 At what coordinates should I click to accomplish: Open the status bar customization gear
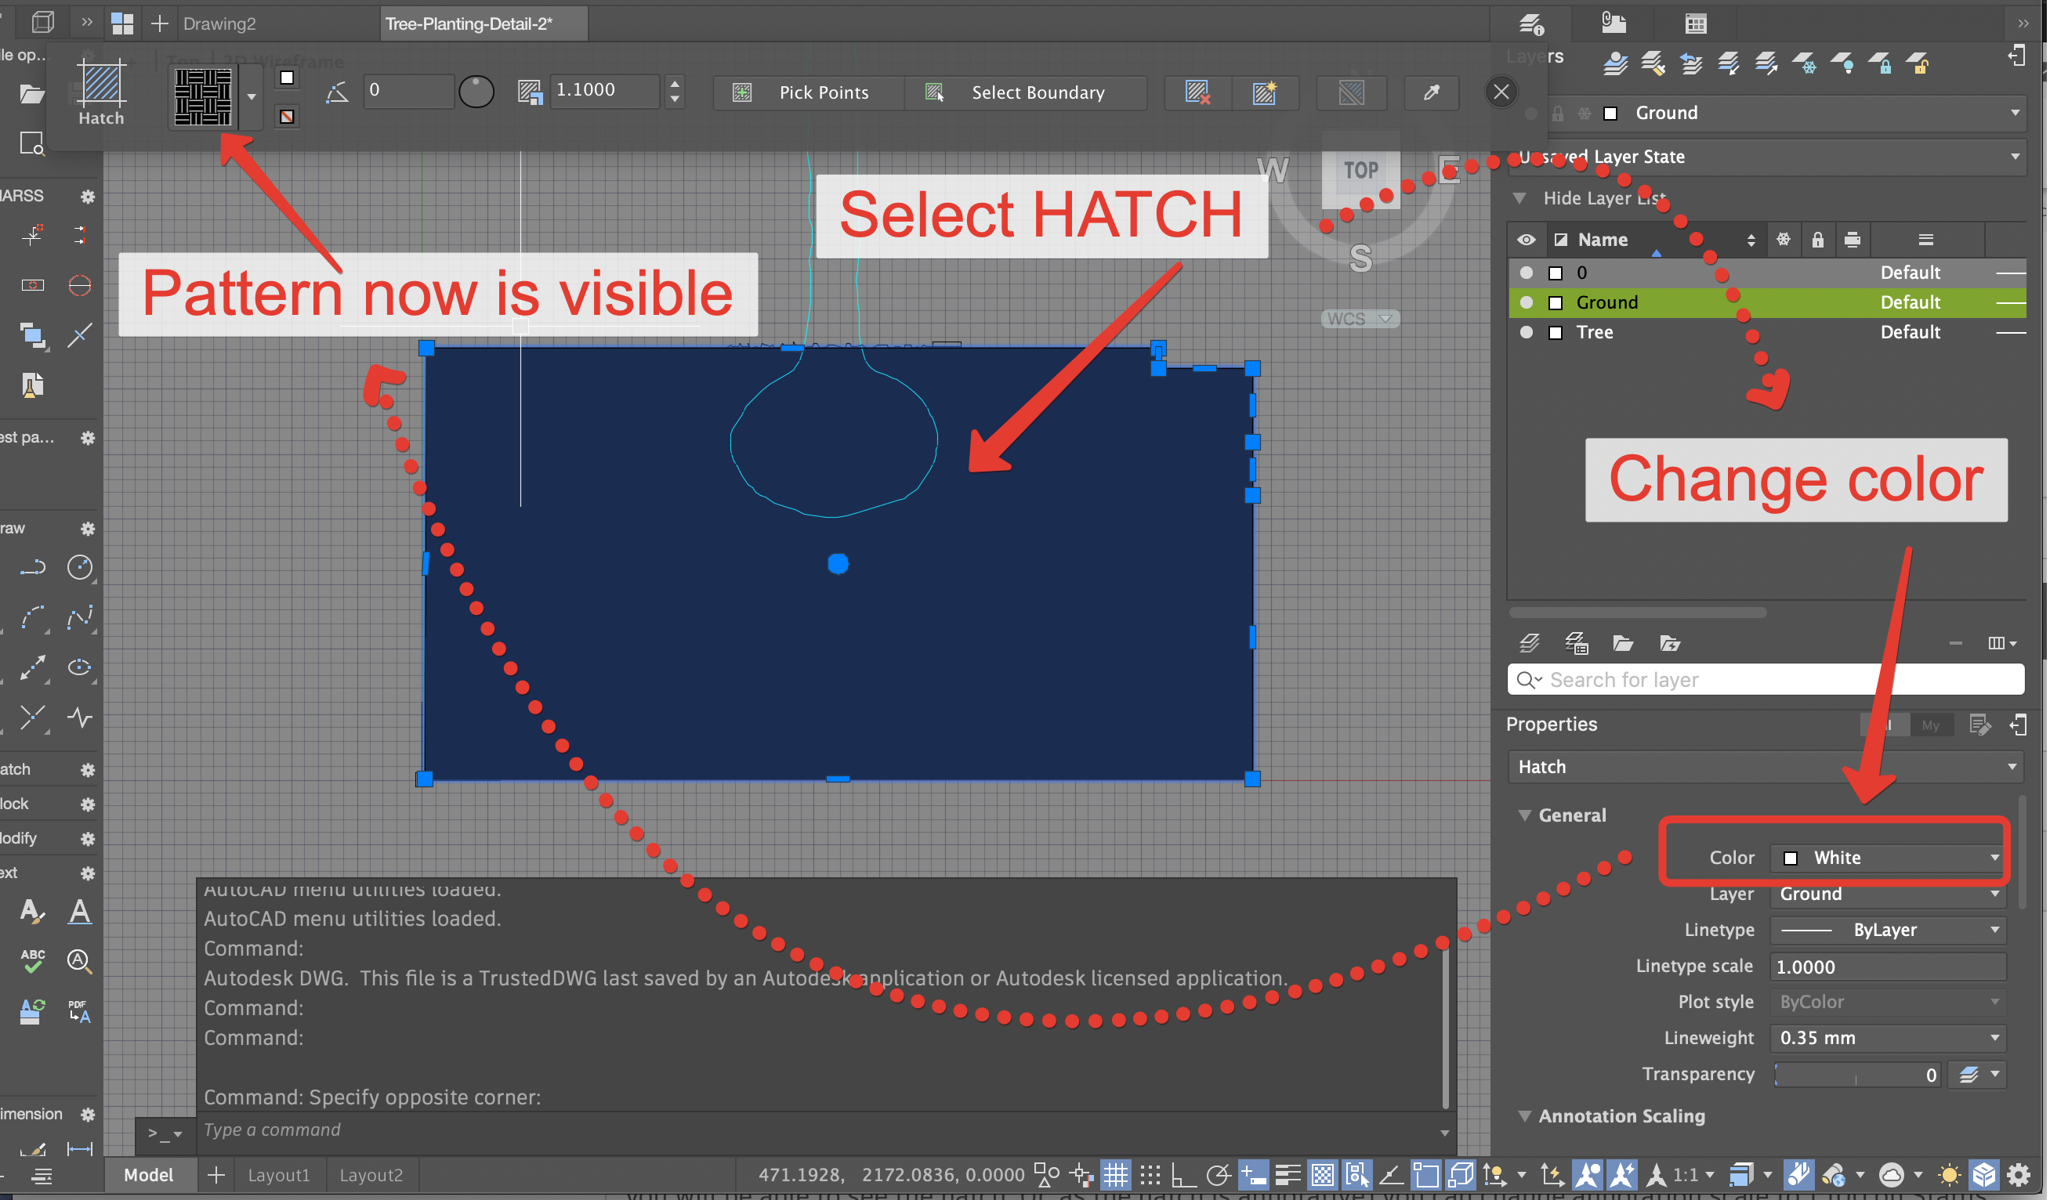pyautogui.click(x=2020, y=1174)
